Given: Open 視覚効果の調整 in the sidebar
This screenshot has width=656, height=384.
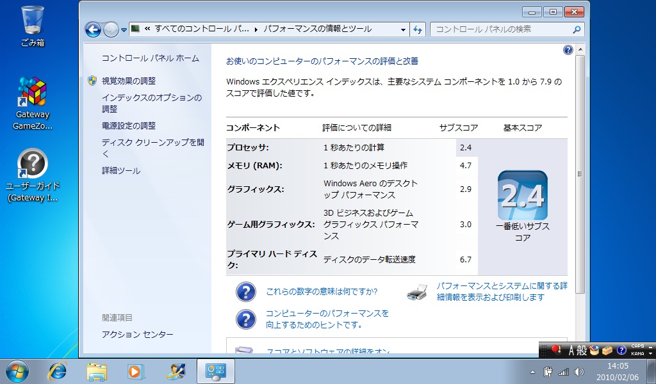Looking at the screenshot, I should click(x=129, y=81).
